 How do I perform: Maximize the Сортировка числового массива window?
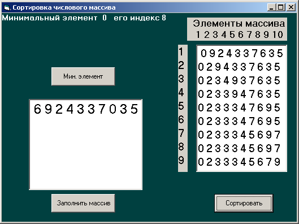pyautogui.click(x=281, y=7)
